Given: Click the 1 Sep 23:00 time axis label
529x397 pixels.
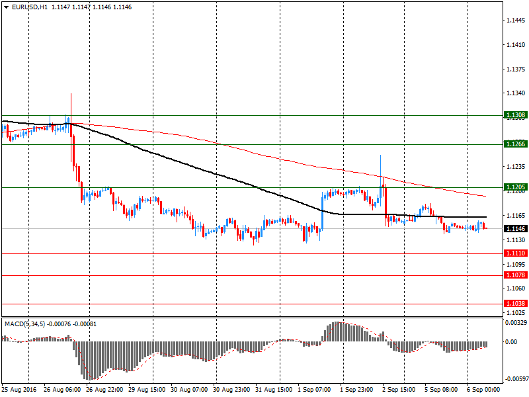Looking at the screenshot, I should [356, 390].
